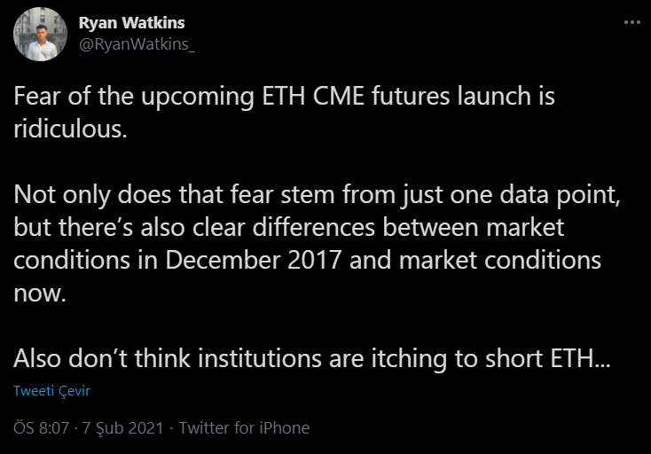Open the tweet's three-dot more options menu
Image resolution: width=651 pixels, height=454 pixels.
tap(631, 23)
